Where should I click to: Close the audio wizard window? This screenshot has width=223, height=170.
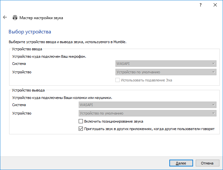point(215,5)
